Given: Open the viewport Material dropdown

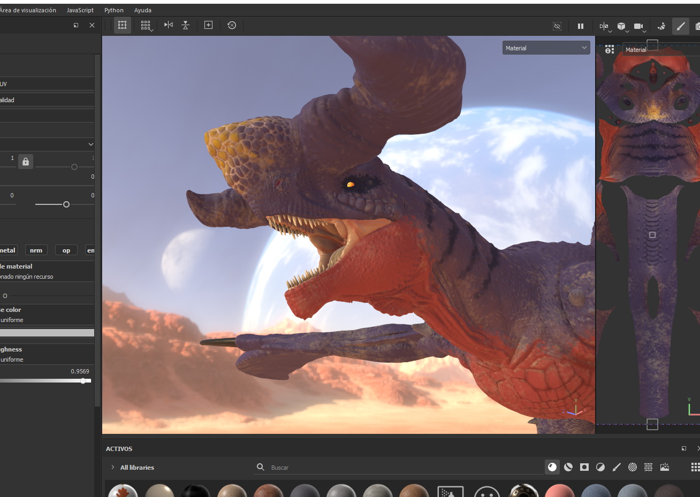Looking at the screenshot, I should click(546, 48).
